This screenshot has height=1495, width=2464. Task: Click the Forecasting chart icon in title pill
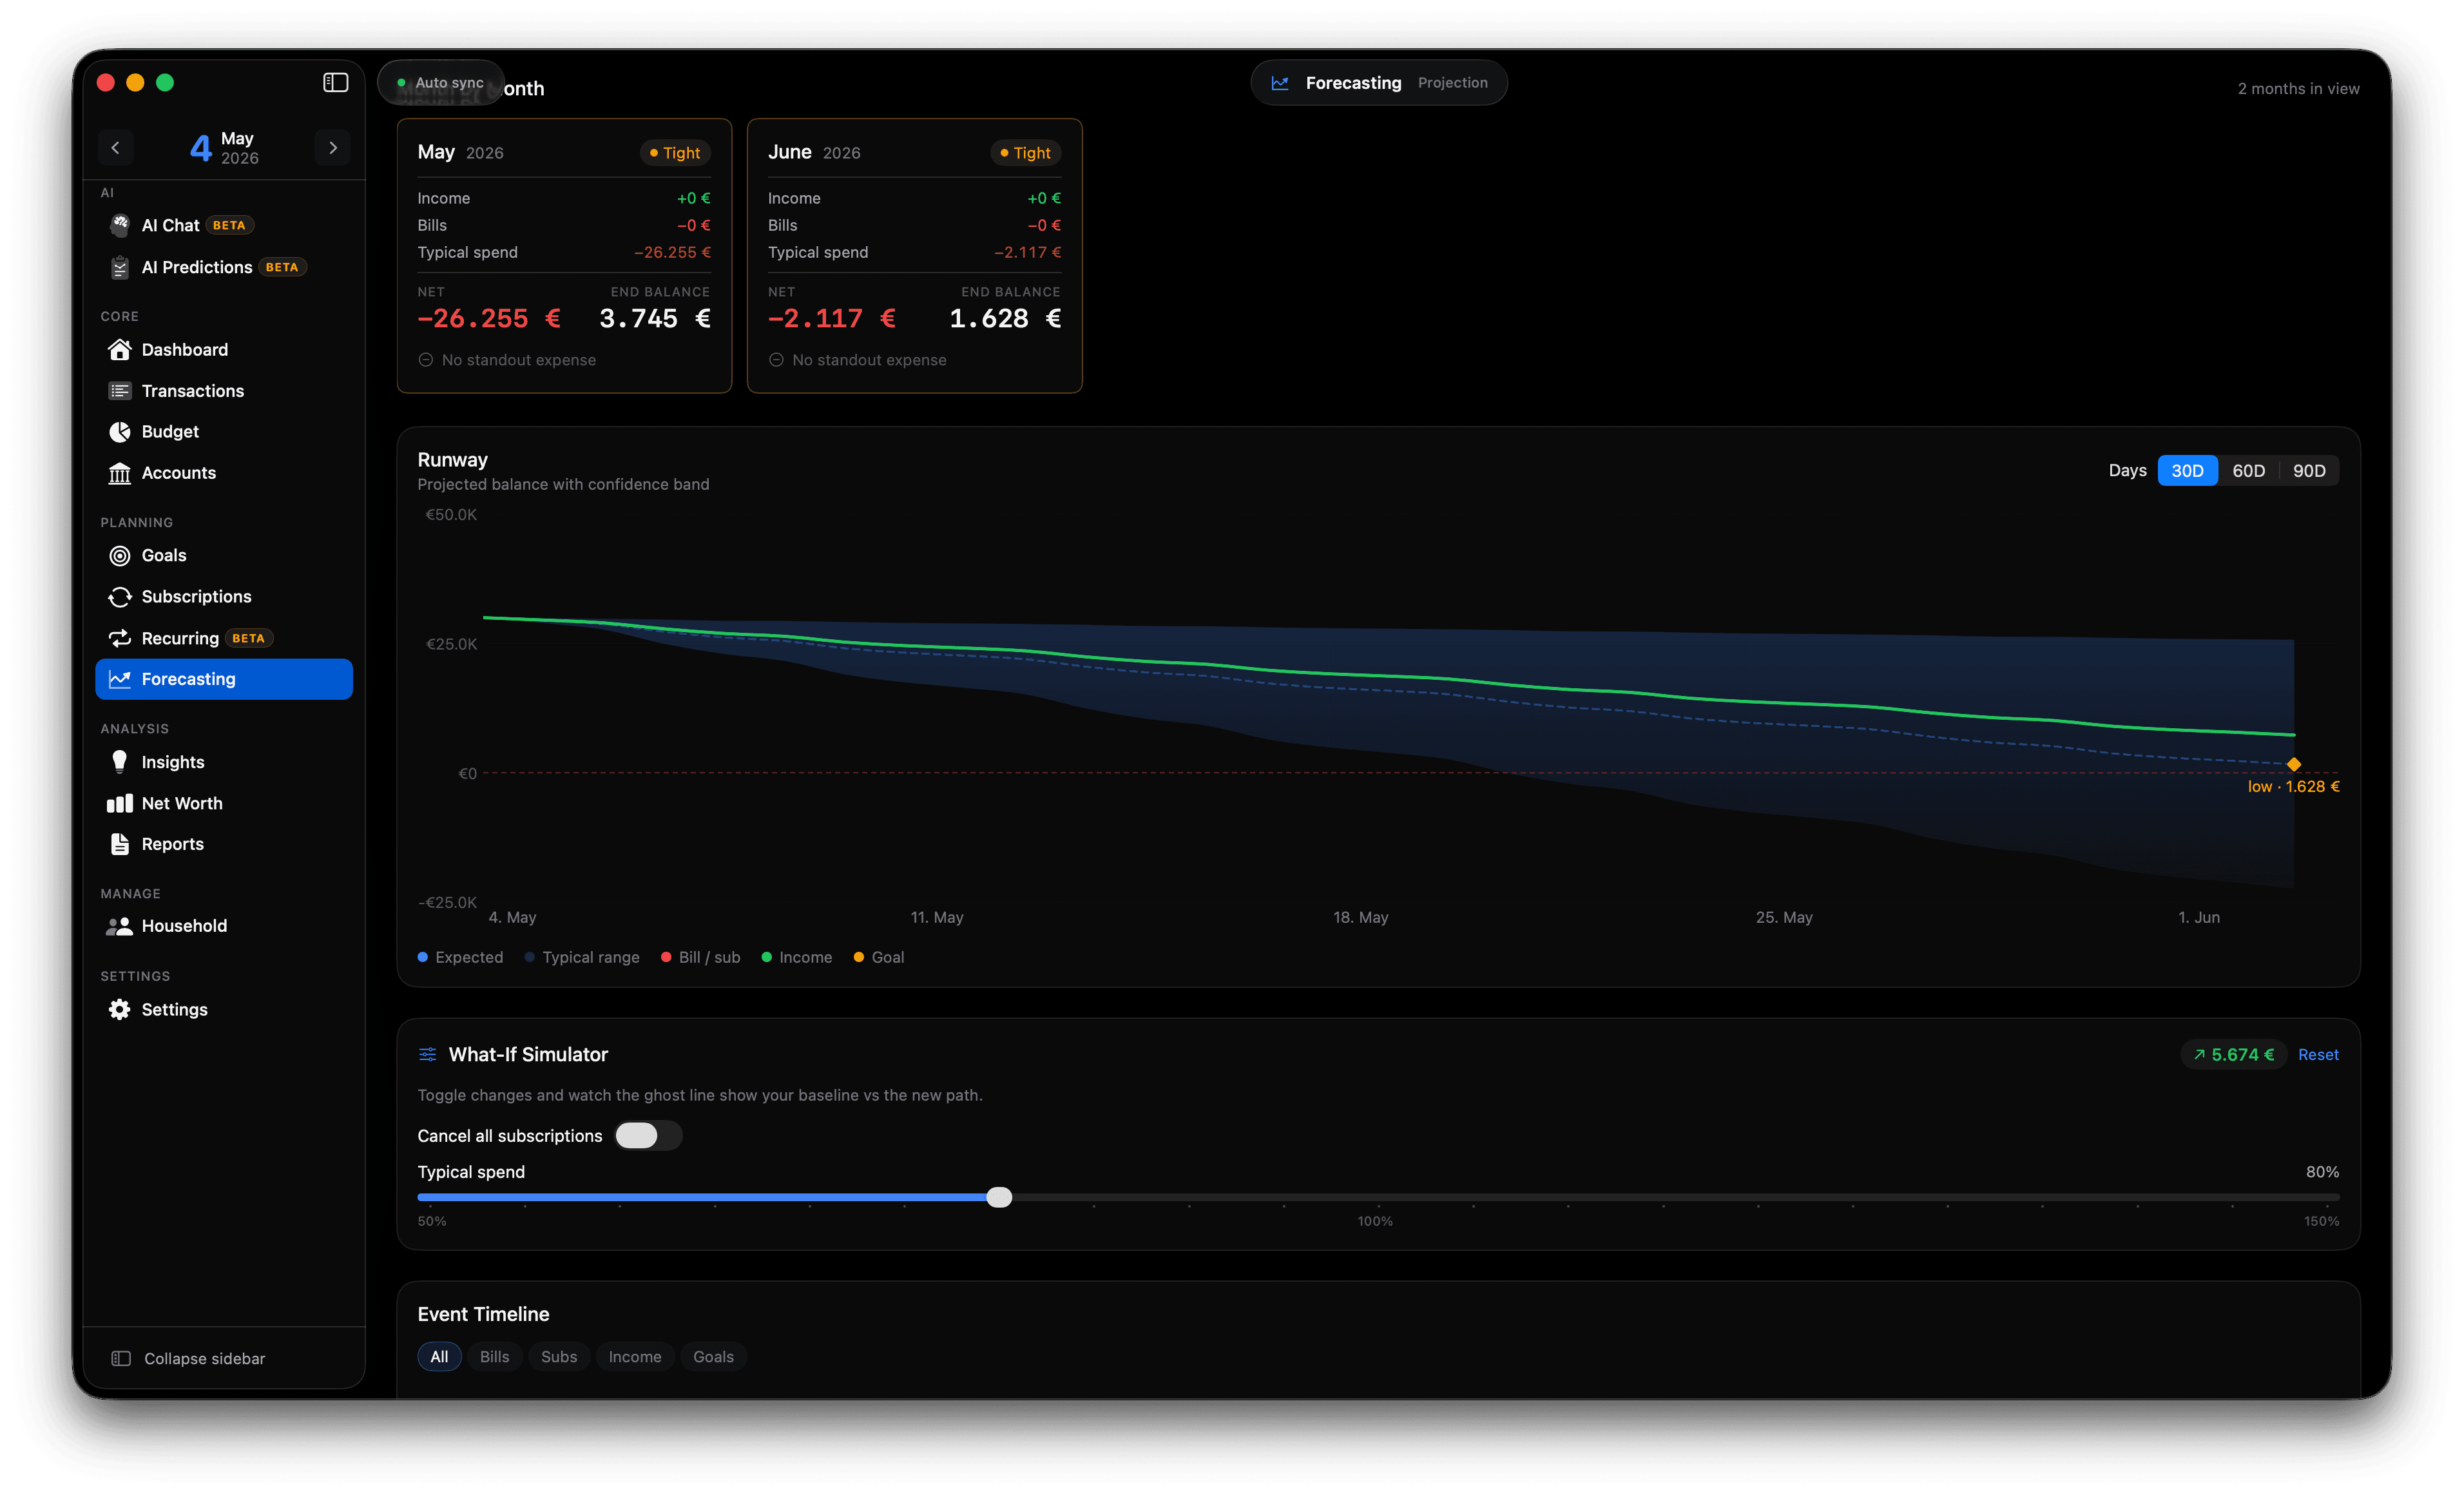coord(1280,82)
